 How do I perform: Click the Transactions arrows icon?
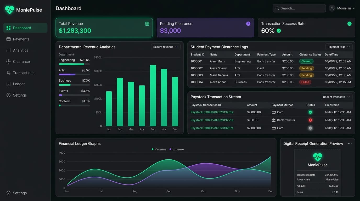(x=8, y=73)
